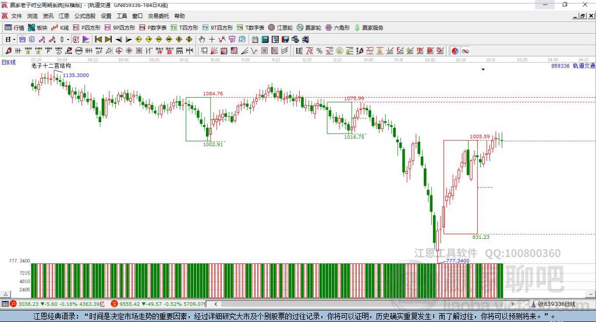
Task: Open the 资讯 menu
Action: point(48,16)
